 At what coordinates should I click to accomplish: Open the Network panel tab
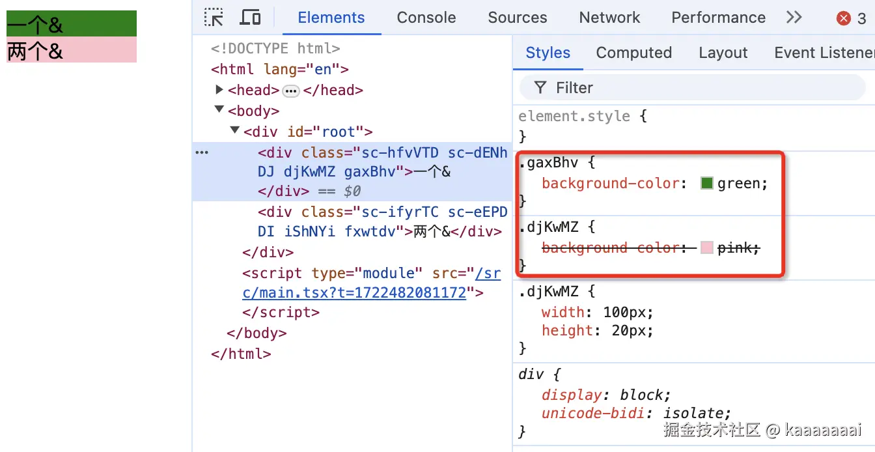pos(609,18)
